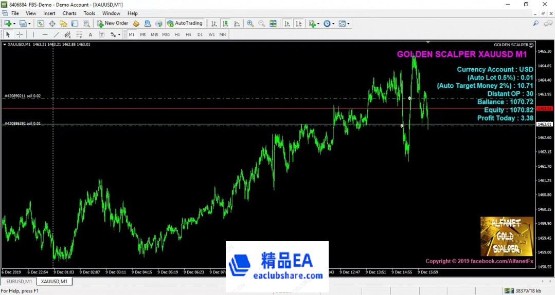This screenshot has width=555, height=295.
Task: Switch to the EURUSD,M1 chart tab
Action: 19,282
